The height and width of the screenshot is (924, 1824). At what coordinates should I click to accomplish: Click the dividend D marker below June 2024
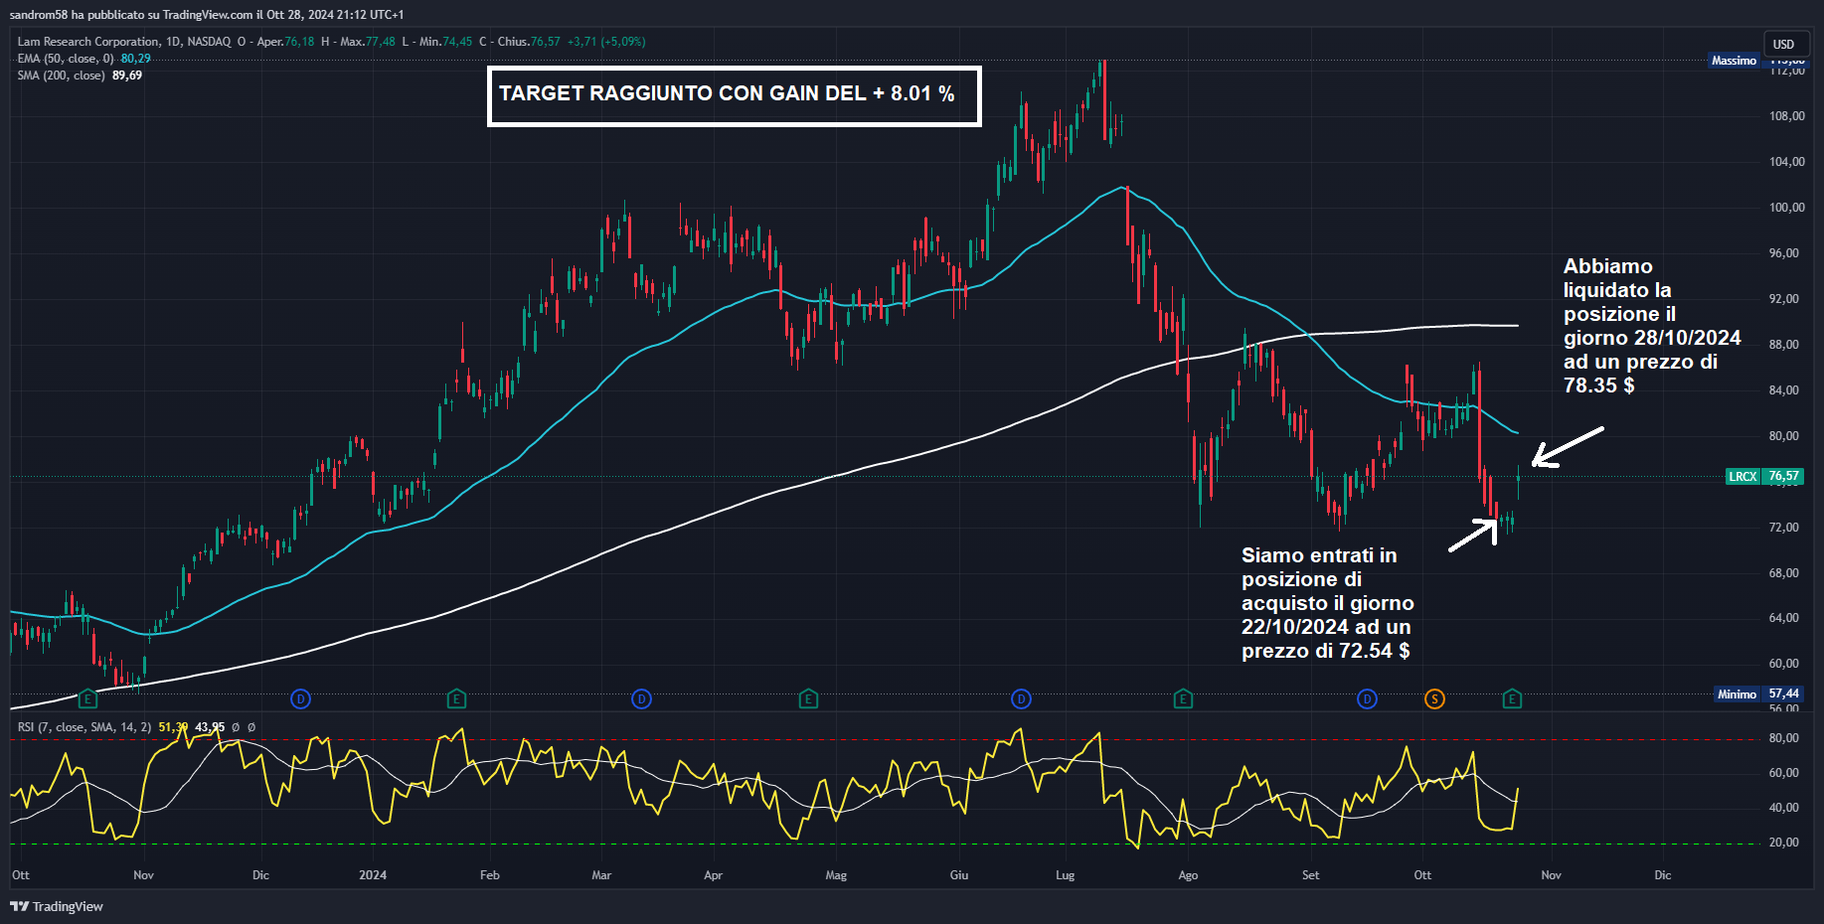point(1021,699)
